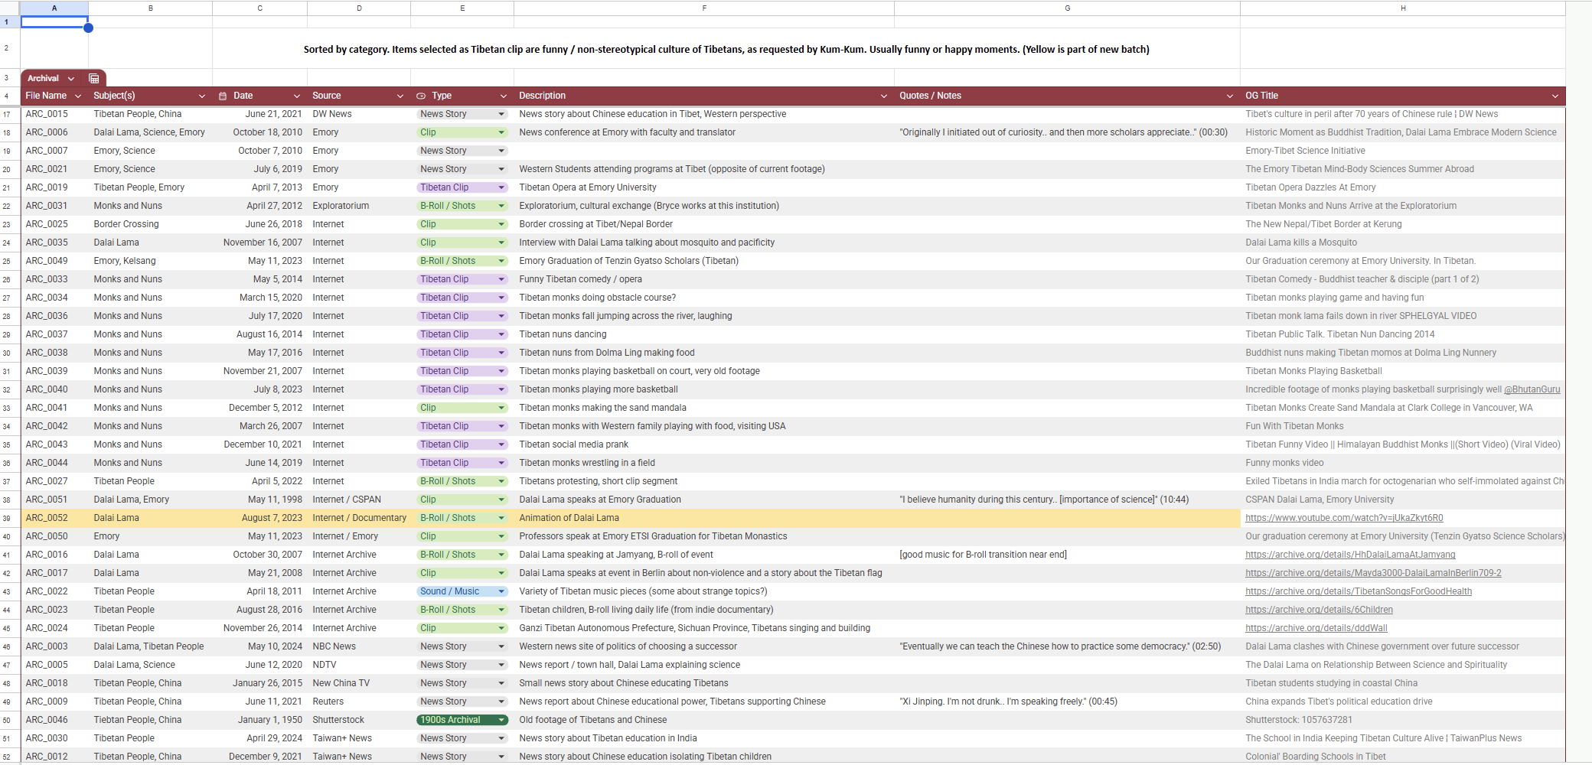This screenshot has width=1592, height=765.
Task: Open Type dropdown for ARC_0006 Clip
Action: pos(501,132)
